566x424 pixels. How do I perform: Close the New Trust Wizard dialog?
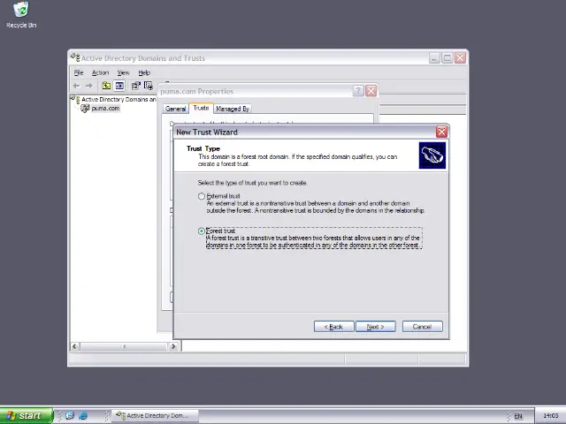click(x=441, y=132)
